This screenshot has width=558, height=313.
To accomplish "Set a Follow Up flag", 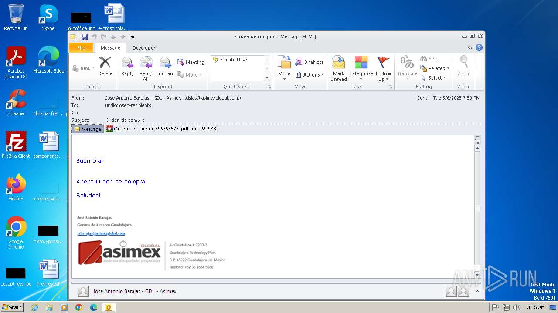I will (x=384, y=68).
